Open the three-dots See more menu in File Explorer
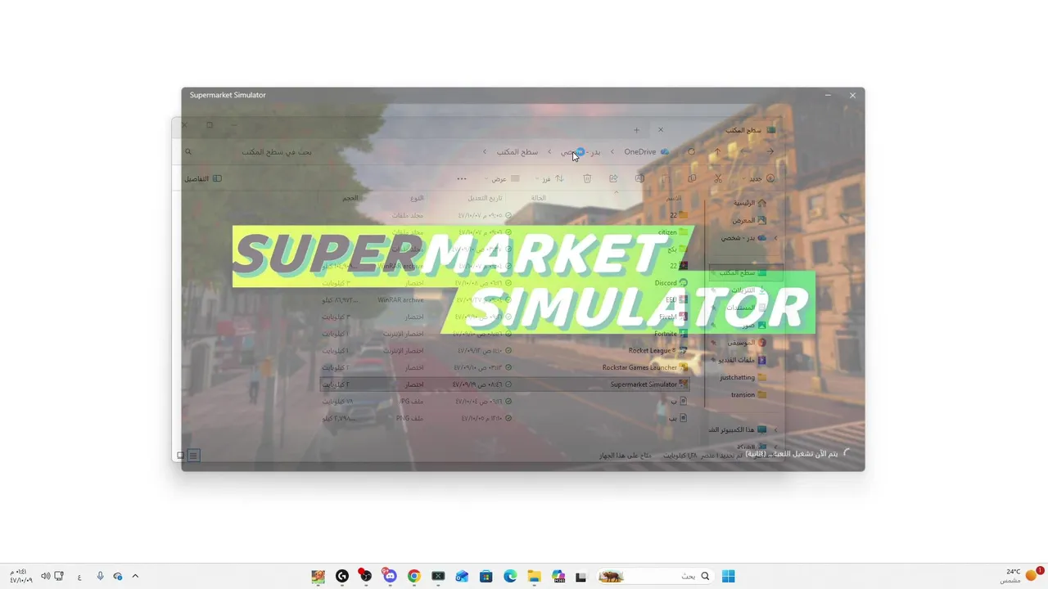1048x589 pixels. [462, 178]
